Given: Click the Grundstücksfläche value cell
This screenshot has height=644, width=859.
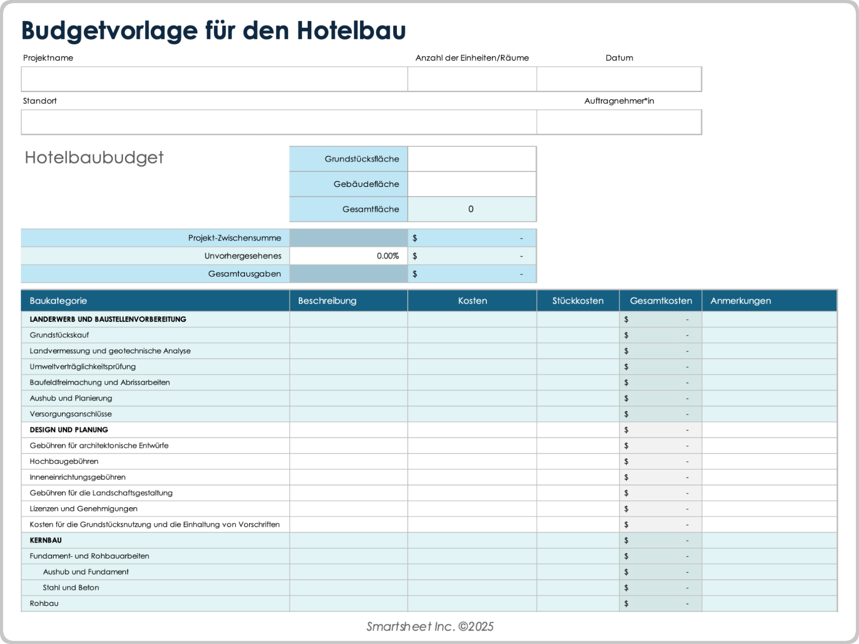Looking at the screenshot, I should (472, 159).
